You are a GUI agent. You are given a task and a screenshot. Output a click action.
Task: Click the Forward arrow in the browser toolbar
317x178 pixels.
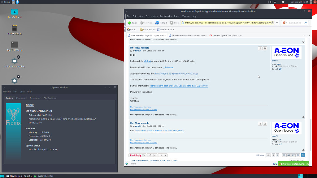[x=146, y=23]
